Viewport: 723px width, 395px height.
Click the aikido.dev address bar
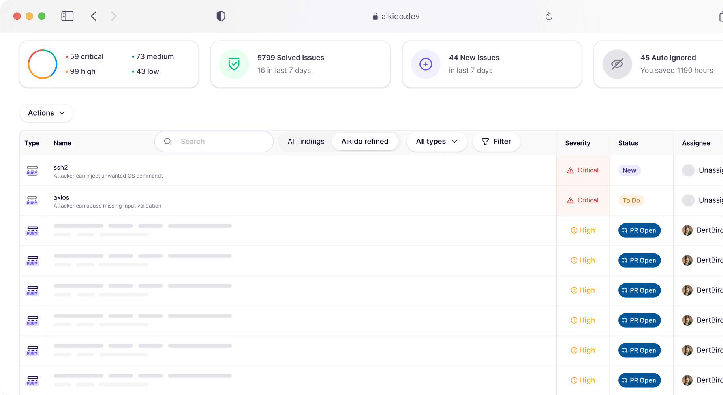[396, 16]
